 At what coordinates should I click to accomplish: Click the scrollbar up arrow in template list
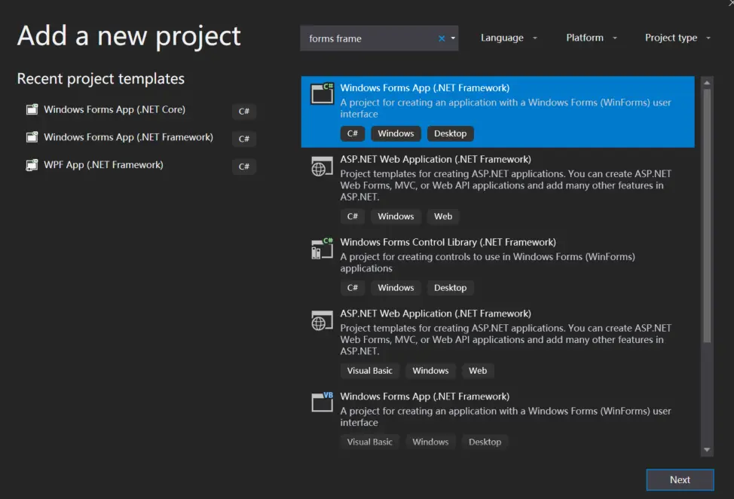point(707,83)
